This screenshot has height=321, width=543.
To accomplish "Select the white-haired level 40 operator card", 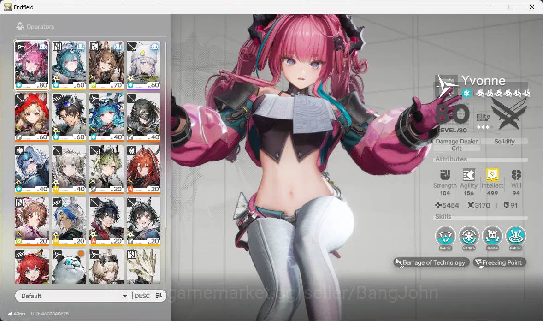I will (69, 169).
